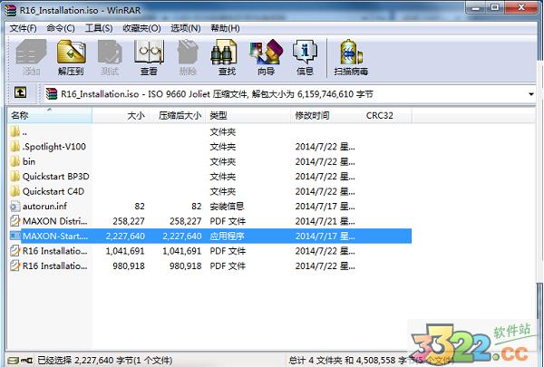Click the autorun.inf file icon
The image size is (544, 367).
click(x=15, y=207)
